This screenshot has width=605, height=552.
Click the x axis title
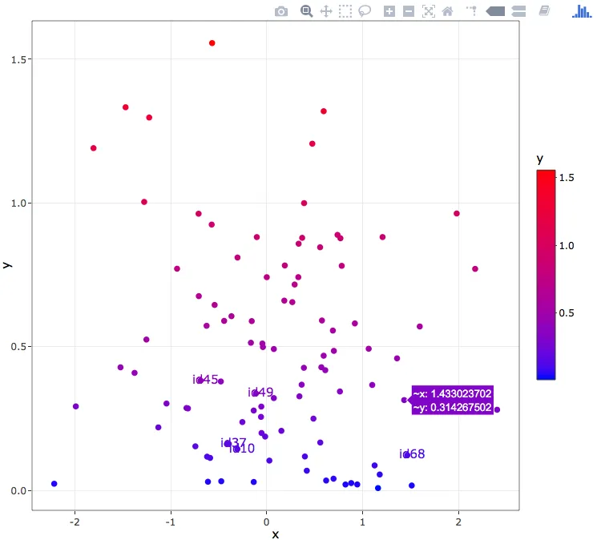[x=275, y=534]
